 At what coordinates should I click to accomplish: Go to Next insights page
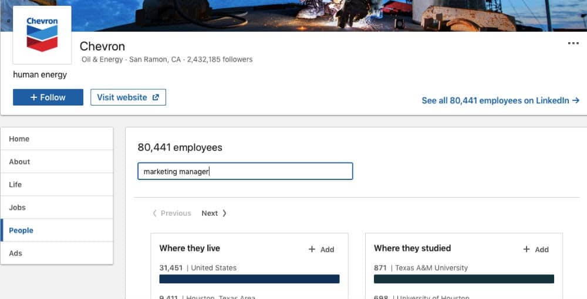[214, 213]
